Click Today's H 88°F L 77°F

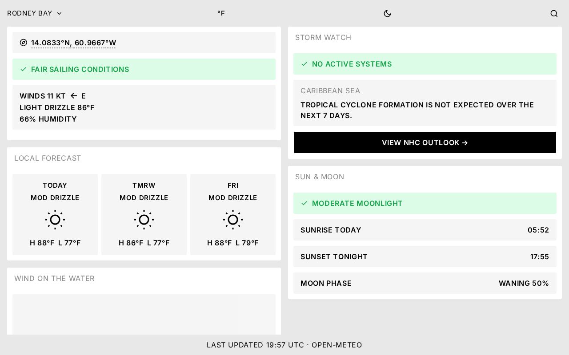pyautogui.click(x=55, y=243)
